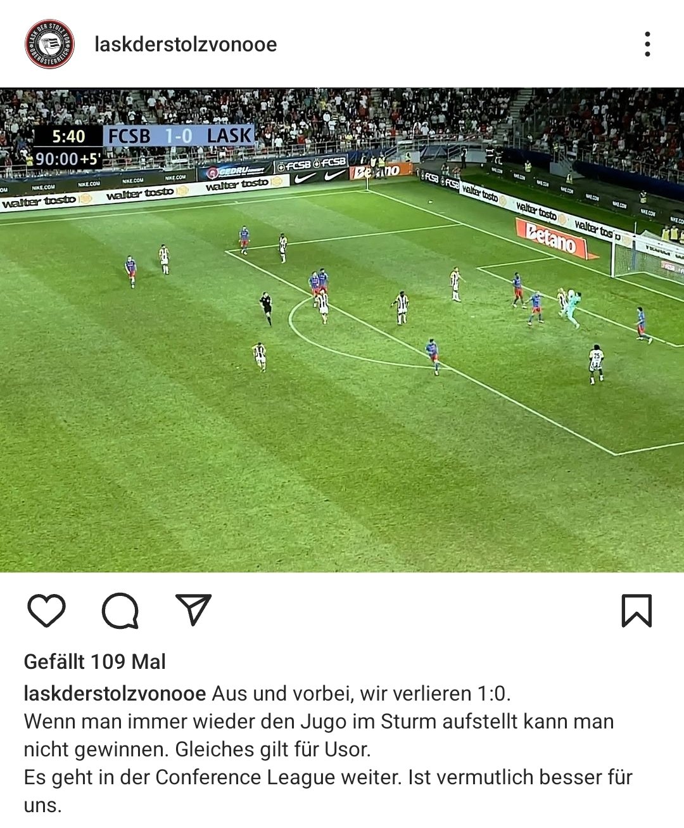Open the LASK profile avatar picture

pyautogui.click(x=49, y=44)
